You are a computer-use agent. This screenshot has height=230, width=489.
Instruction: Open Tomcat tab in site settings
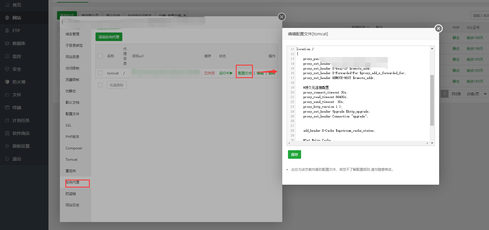71,159
